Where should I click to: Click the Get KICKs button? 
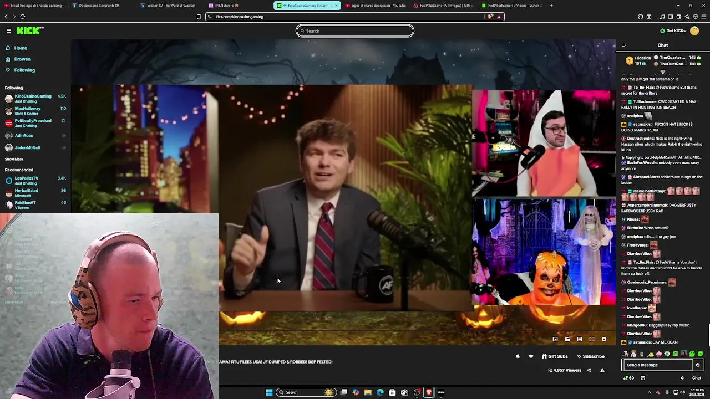point(673,31)
